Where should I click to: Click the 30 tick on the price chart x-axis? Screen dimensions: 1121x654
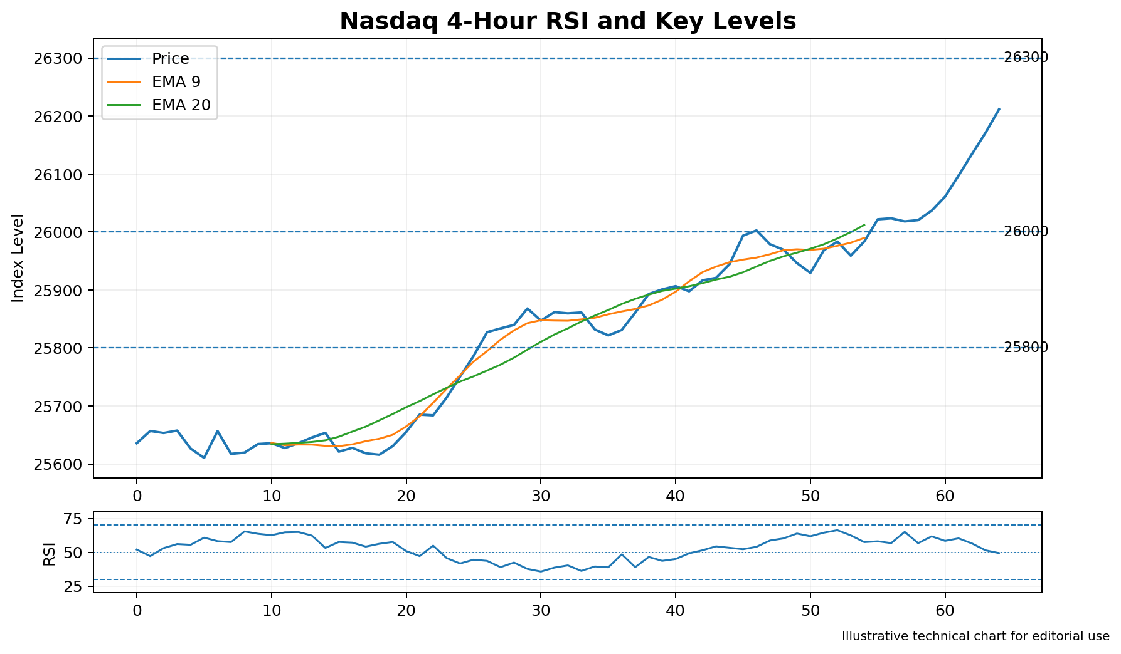coord(541,496)
